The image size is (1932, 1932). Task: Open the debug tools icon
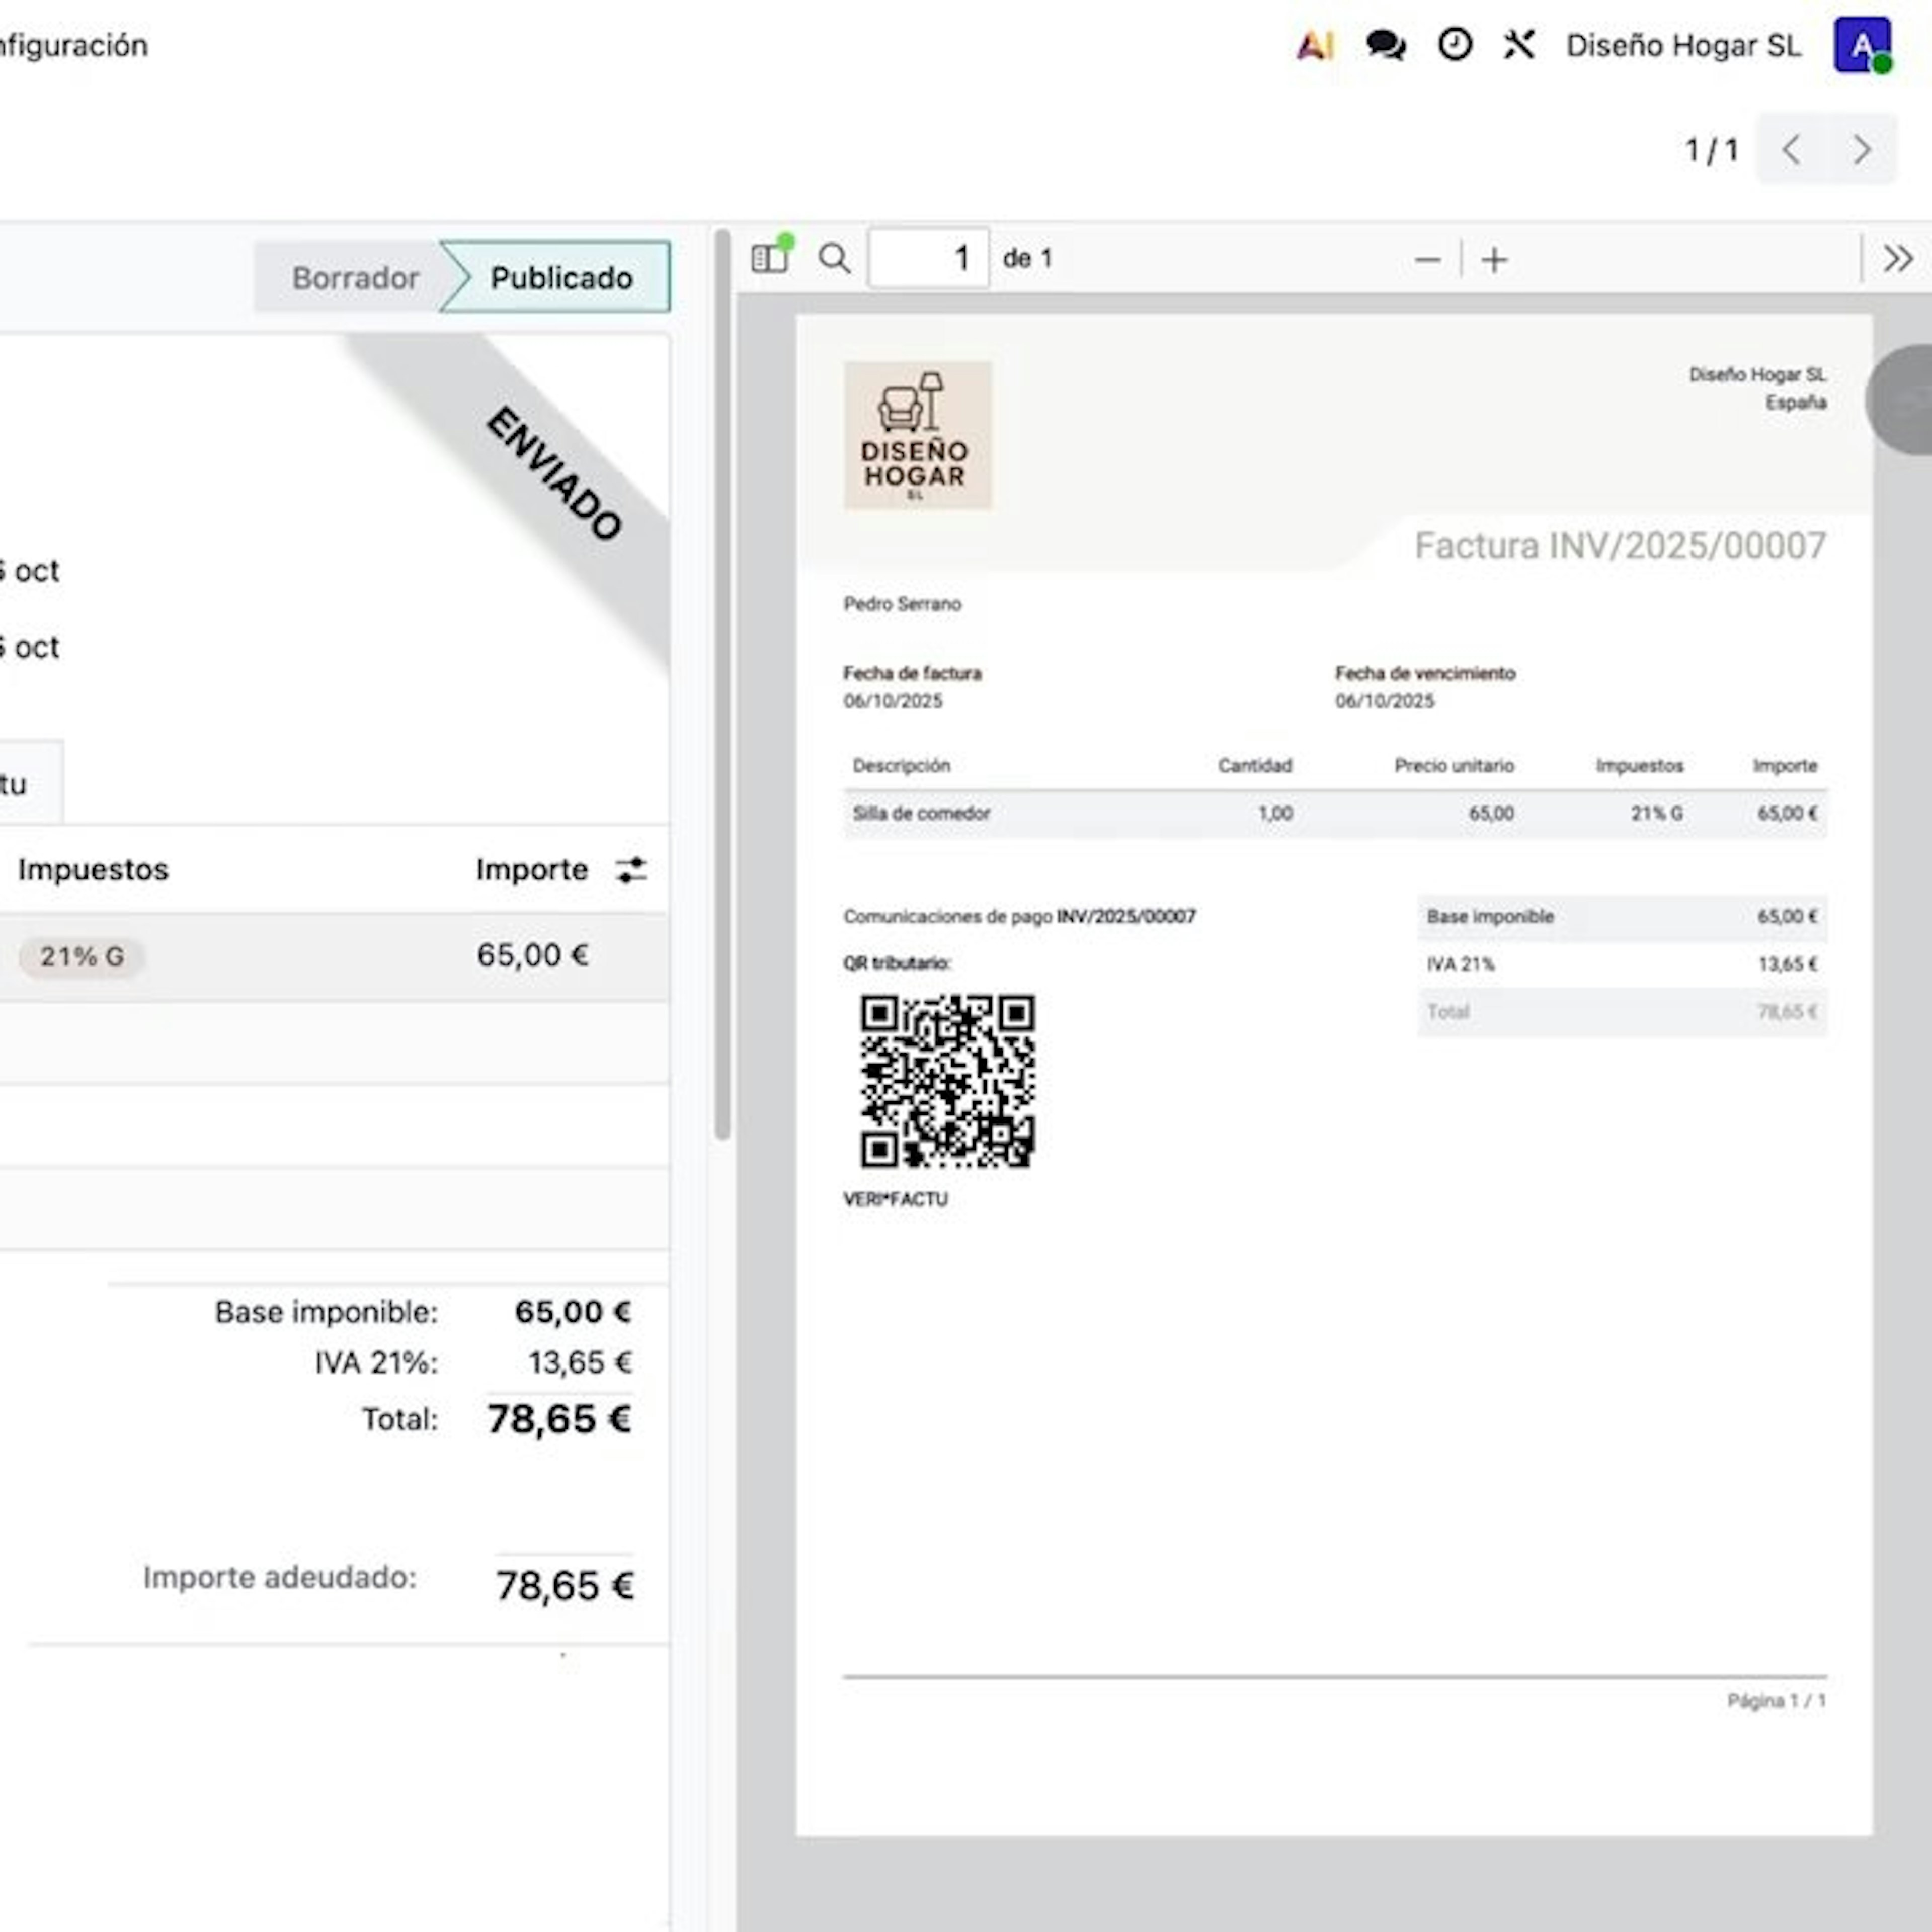click(x=1519, y=45)
